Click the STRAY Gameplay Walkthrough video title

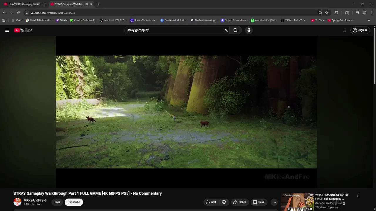pos(88,193)
